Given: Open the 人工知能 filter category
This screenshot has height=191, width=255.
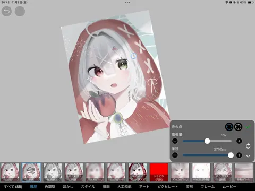Looking at the screenshot, I should (124, 187).
